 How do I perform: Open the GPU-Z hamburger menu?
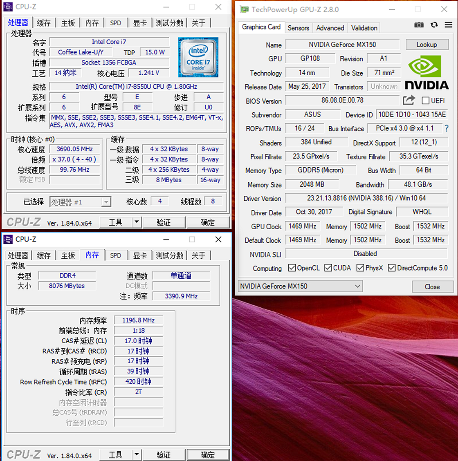(x=448, y=25)
